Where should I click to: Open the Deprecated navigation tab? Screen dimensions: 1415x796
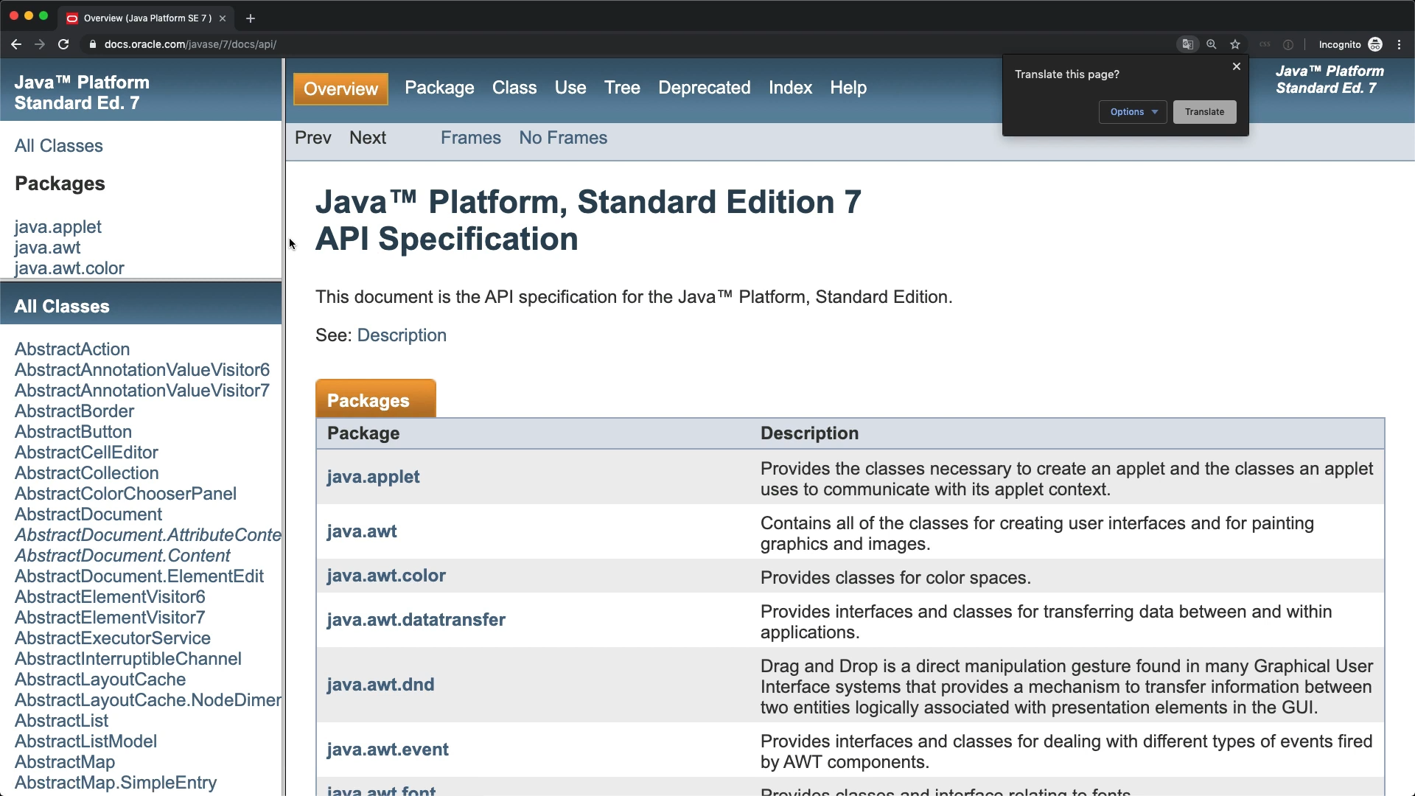[x=704, y=88]
